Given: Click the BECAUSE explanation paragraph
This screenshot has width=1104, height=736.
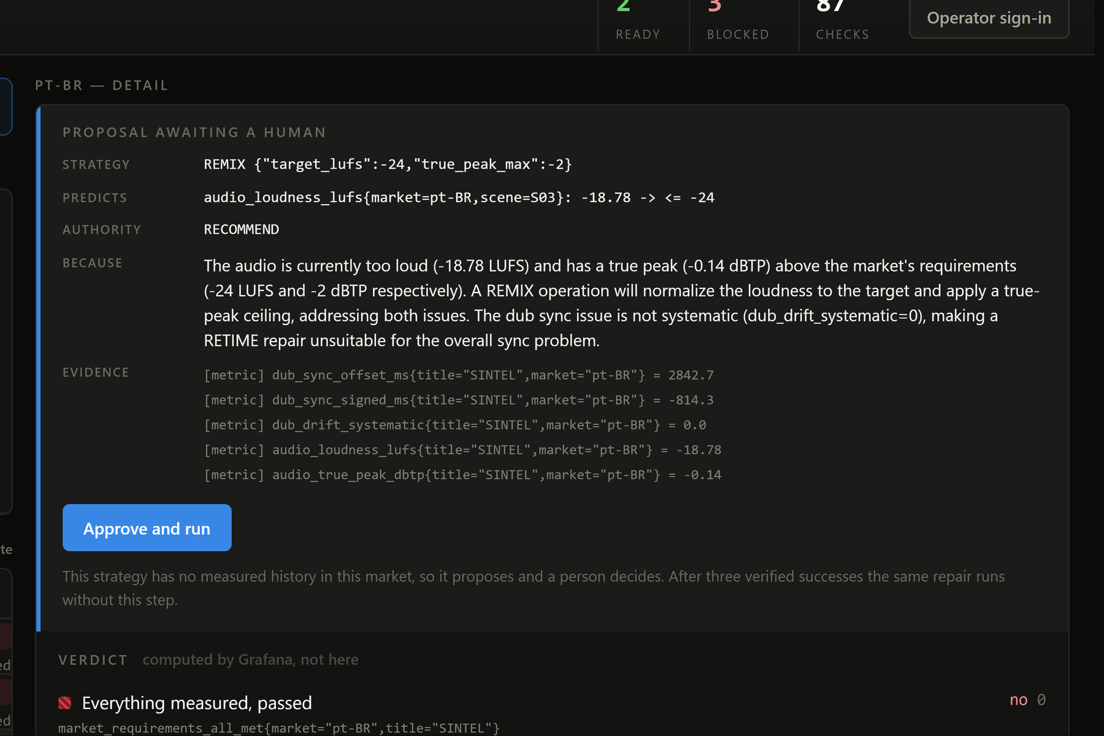Looking at the screenshot, I should 621,303.
